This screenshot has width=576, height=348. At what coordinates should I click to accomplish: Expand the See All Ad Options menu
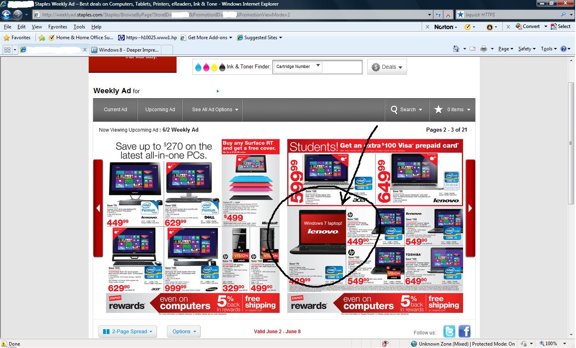point(215,110)
